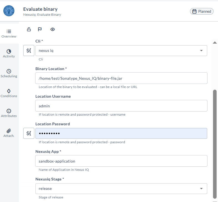Click the Nexusiq App field sandbox-application
Screen dimensions: 218x202
(x=121, y=161)
